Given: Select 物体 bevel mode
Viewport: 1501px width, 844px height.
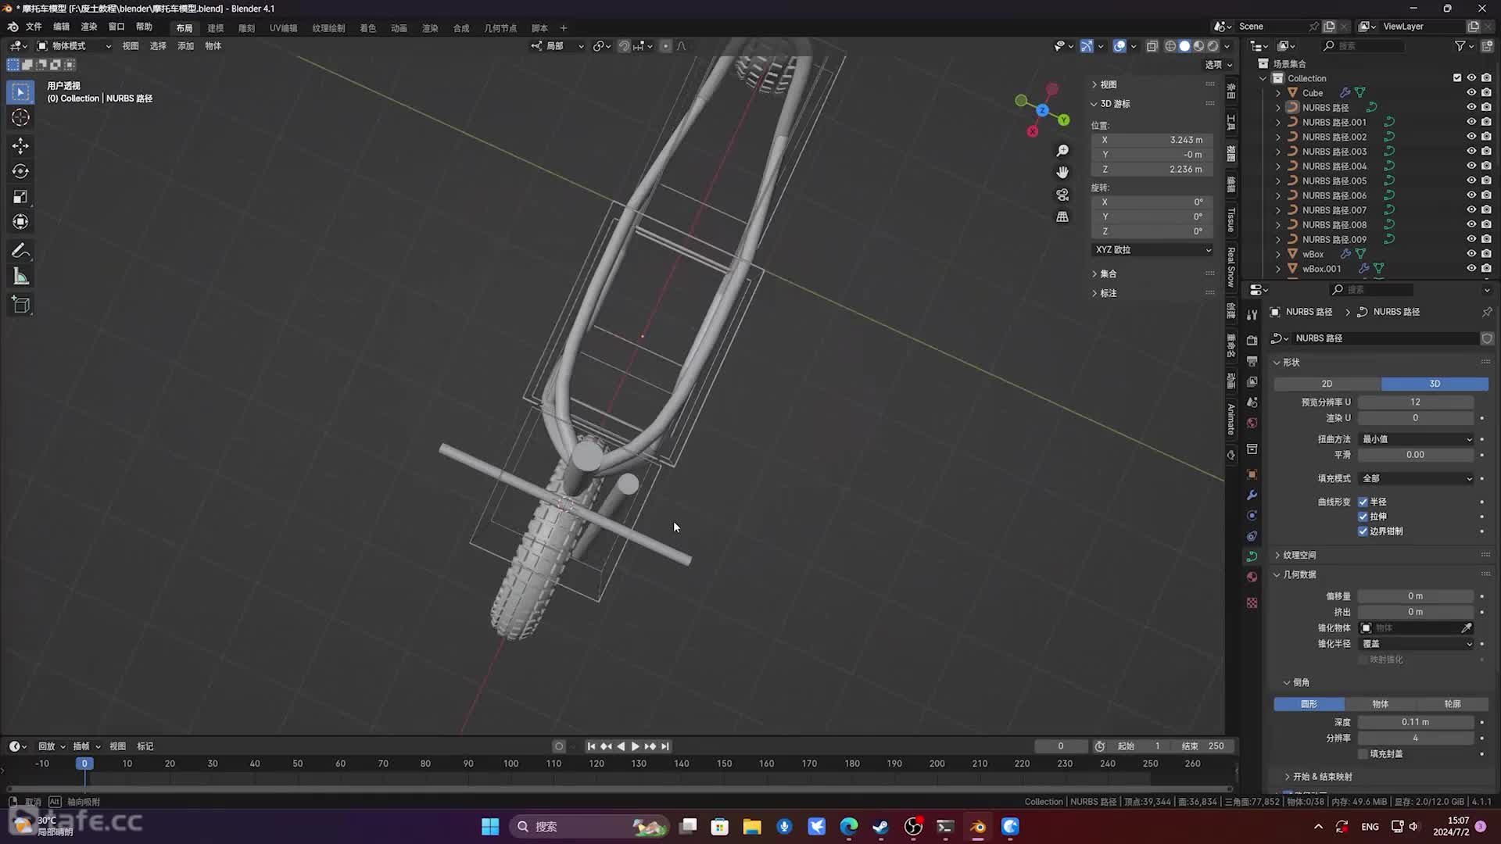Looking at the screenshot, I should pos(1381,704).
